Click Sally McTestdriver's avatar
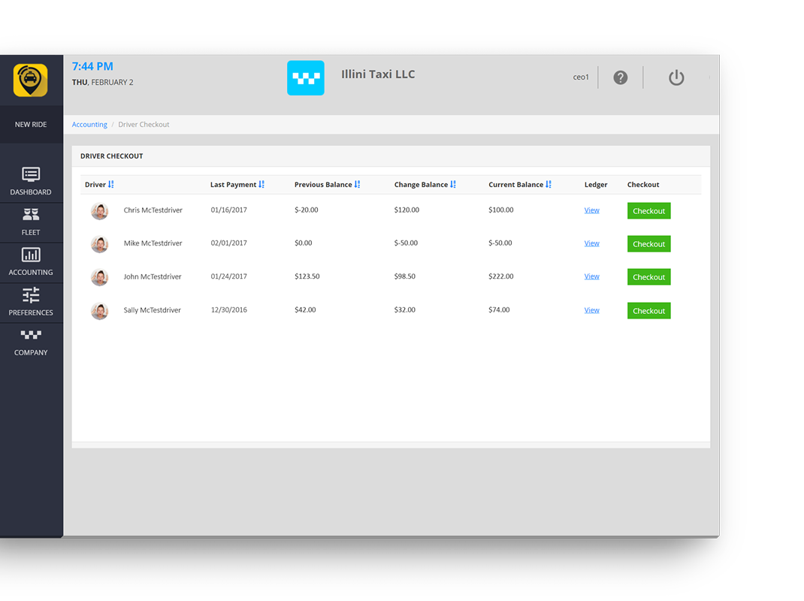Image resolution: width=804 pixels, height=601 pixels. click(99, 311)
